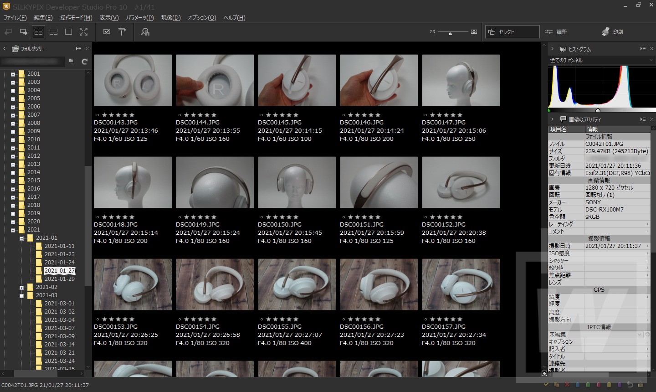
Task: Refresh the folder tree
Action: (x=84, y=62)
